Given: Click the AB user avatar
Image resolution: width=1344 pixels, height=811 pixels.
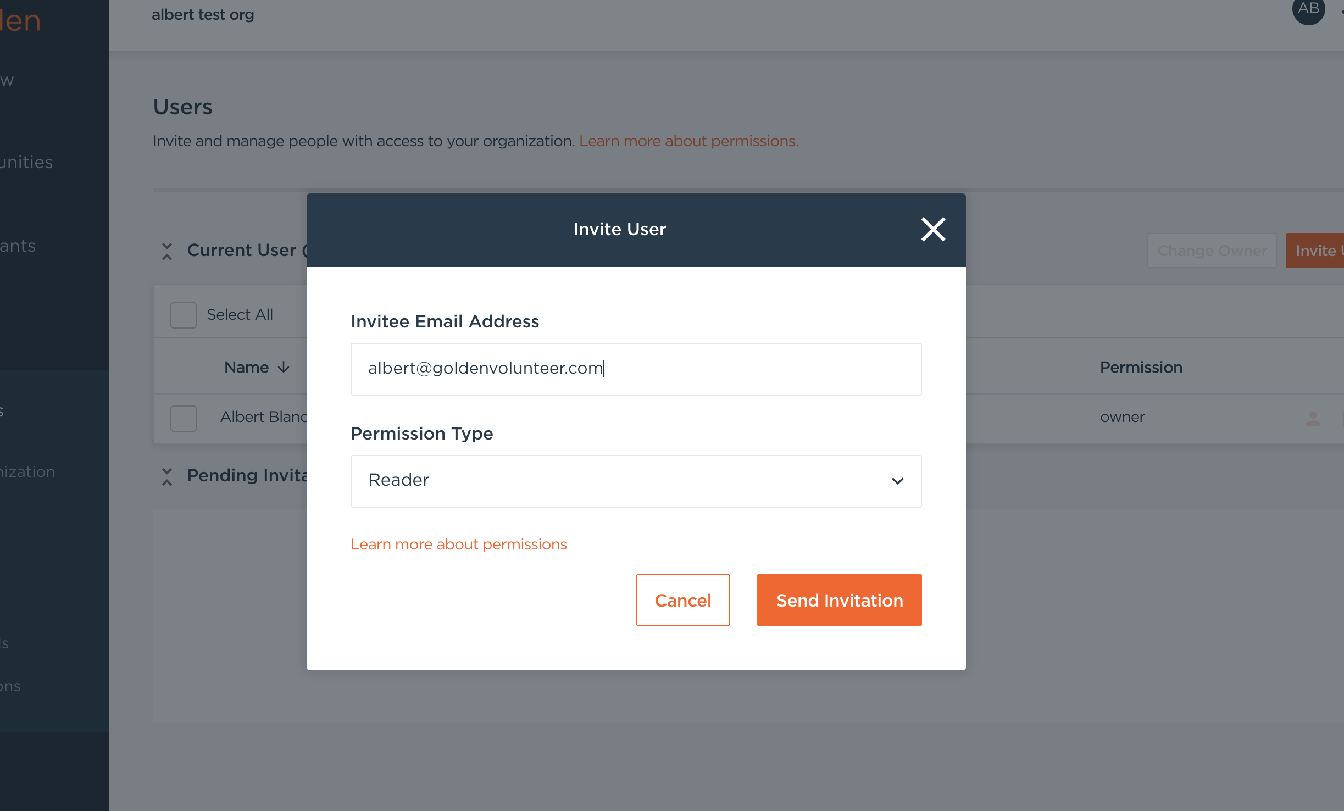Looking at the screenshot, I should point(1308,10).
